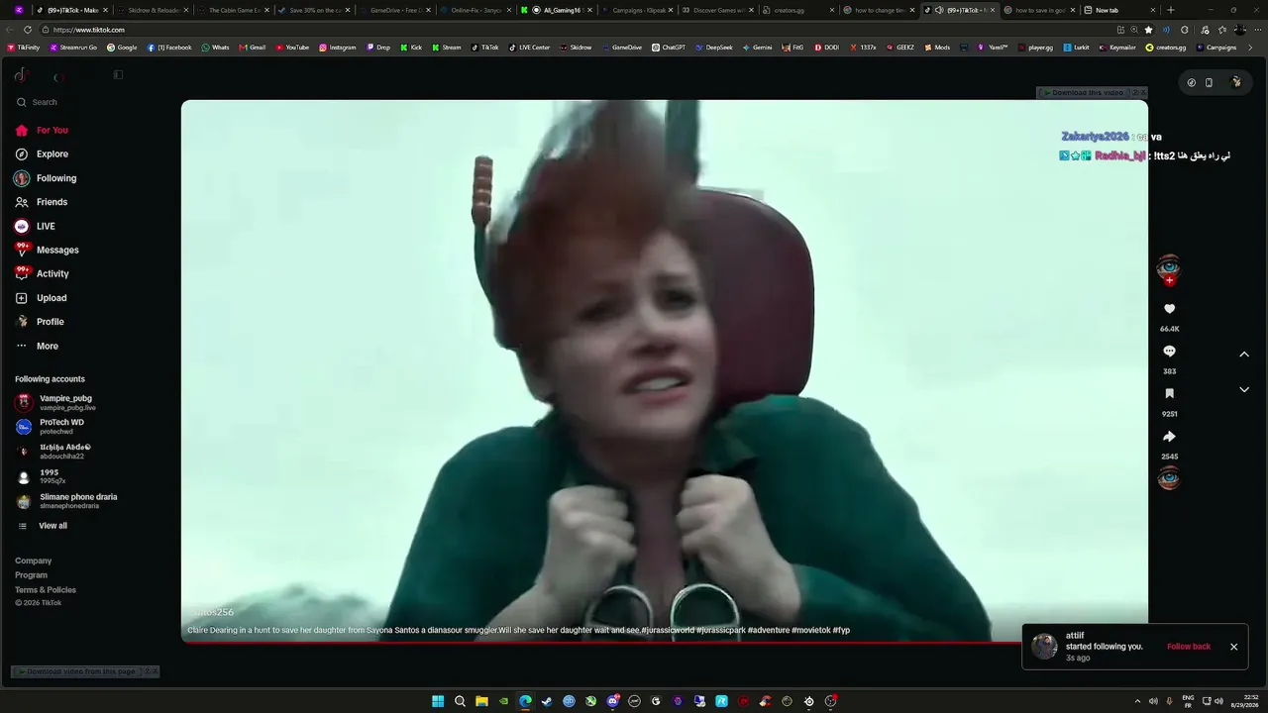Open the profile avatar menu at top right
Image resolution: width=1268 pixels, height=713 pixels.
1236,82
